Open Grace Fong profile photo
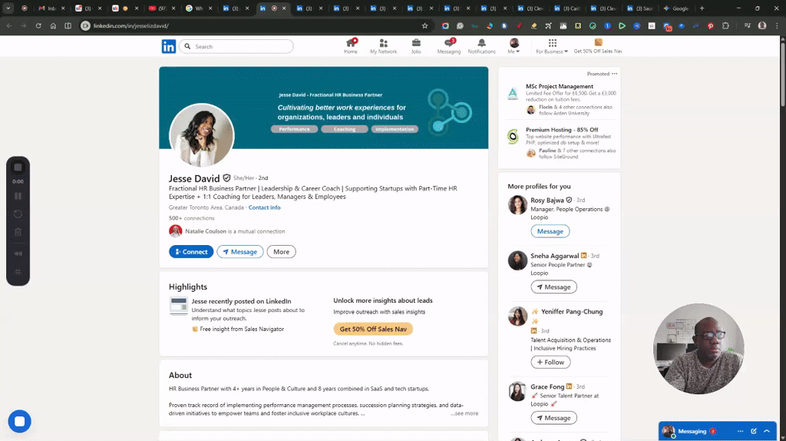Viewport: 786px width, 441px height. click(x=517, y=392)
